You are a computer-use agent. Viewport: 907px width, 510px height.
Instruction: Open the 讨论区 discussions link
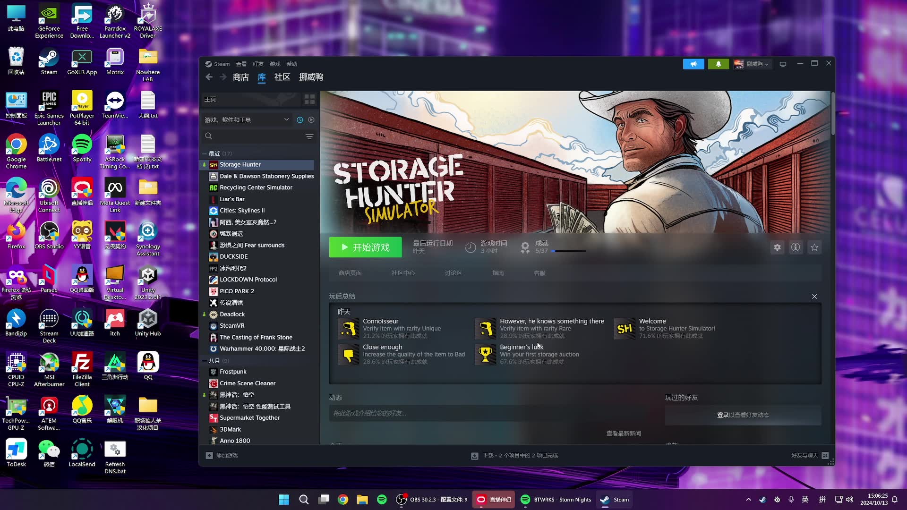453,273
